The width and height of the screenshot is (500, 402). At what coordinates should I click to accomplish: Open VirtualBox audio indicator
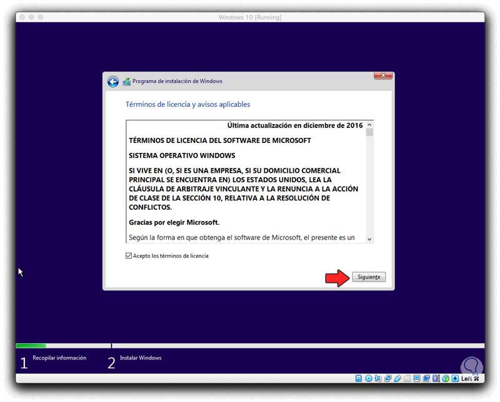pos(378,378)
